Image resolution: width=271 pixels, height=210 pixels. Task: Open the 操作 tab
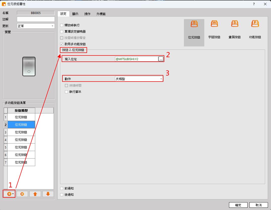coord(87,14)
